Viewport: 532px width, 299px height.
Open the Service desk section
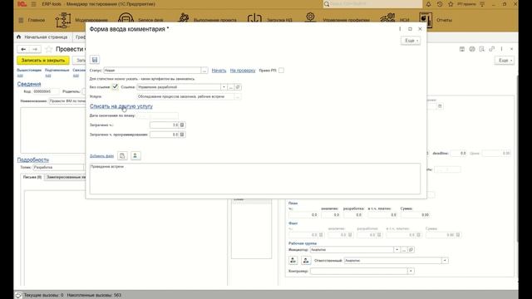point(140,20)
